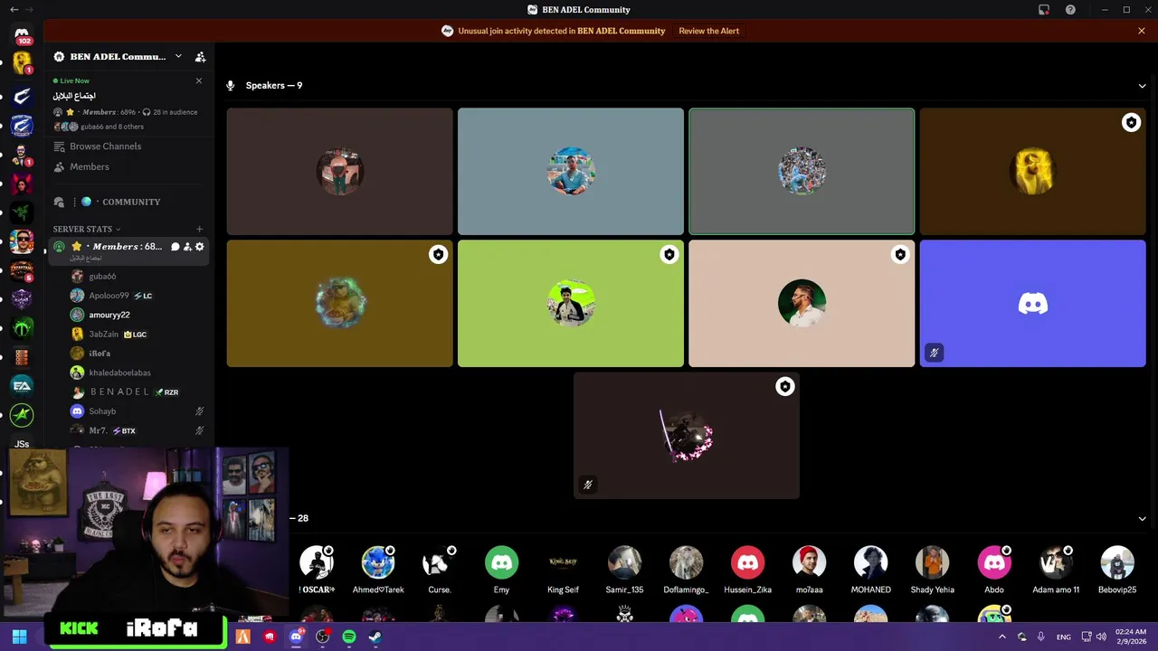Viewport: 1158px width, 651px height.
Task: Open Windows Start menu
Action: click(x=19, y=637)
